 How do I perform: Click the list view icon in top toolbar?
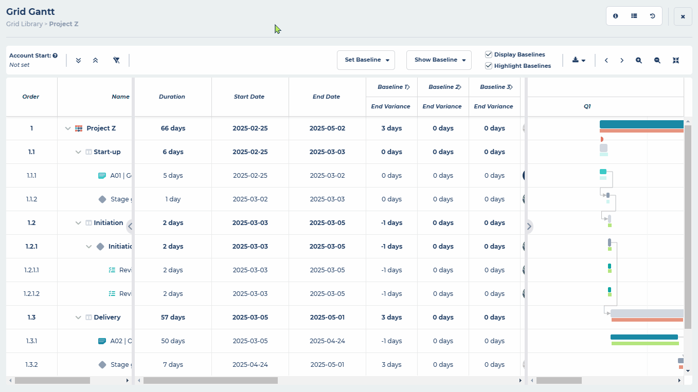point(634,16)
